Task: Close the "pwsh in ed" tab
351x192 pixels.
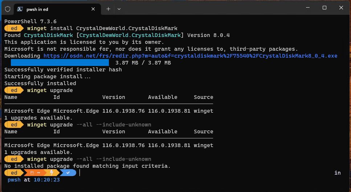Action: 93,9
